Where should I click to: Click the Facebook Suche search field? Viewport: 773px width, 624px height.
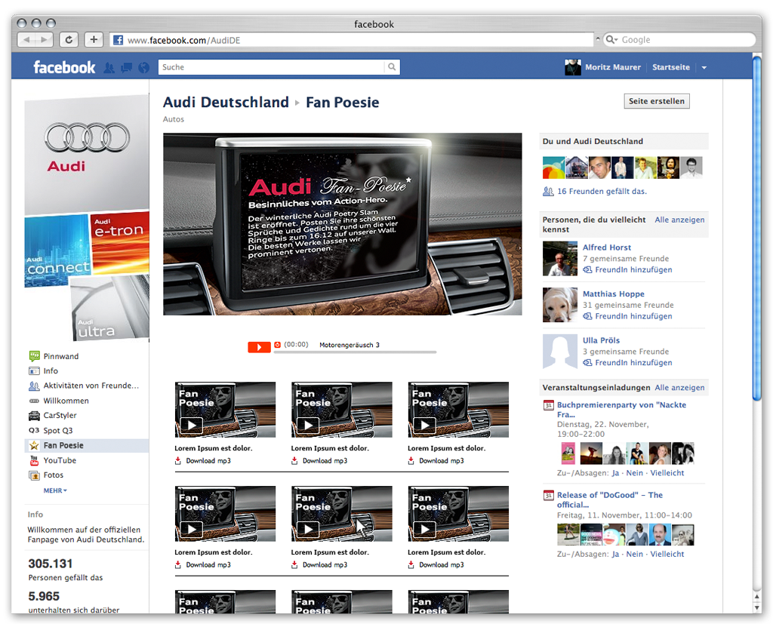(x=272, y=67)
